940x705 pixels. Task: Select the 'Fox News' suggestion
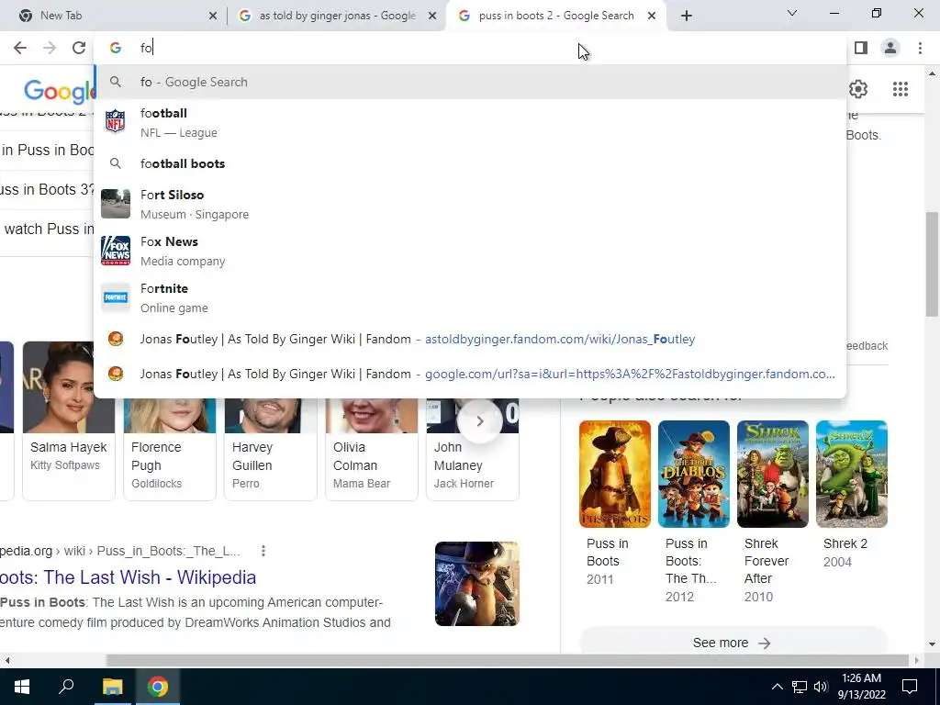tap(470, 251)
